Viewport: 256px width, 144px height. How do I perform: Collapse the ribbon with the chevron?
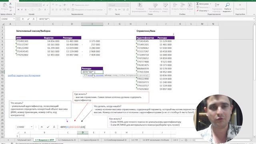(x=254, y=14)
